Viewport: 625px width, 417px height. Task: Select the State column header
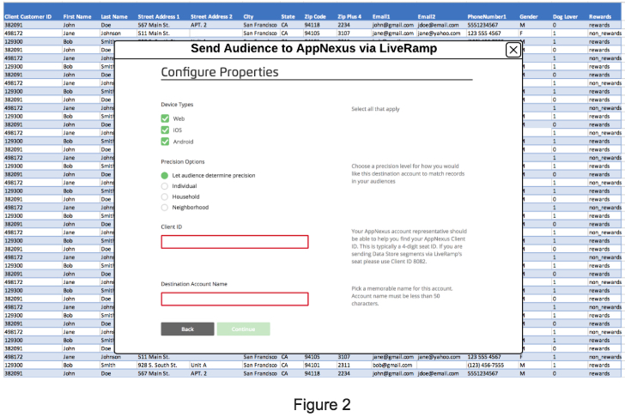tap(288, 16)
